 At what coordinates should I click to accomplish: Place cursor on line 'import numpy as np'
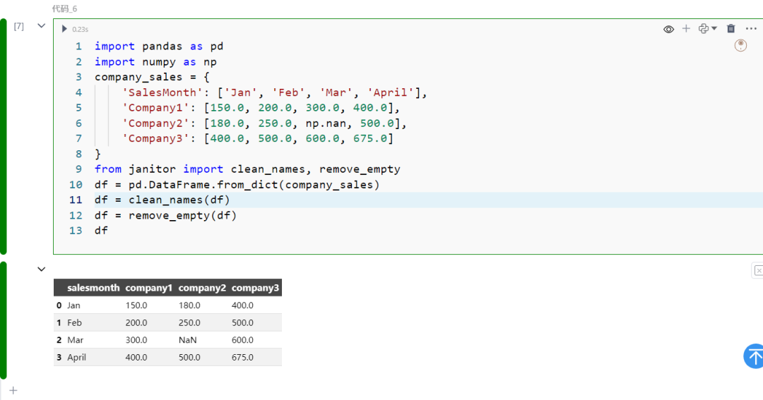(x=155, y=61)
